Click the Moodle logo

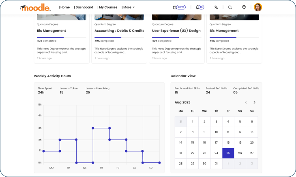35,7
